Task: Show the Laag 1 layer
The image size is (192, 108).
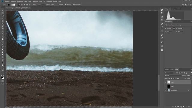Action: (x=165, y=86)
